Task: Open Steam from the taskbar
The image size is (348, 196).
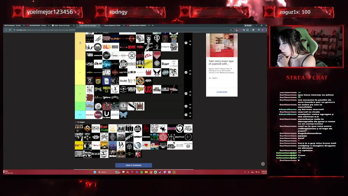Action: (x=160, y=172)
